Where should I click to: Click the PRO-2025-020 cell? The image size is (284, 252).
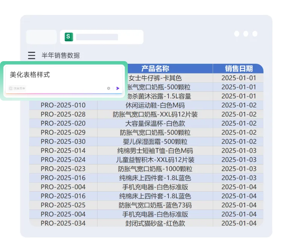[63, 123]
